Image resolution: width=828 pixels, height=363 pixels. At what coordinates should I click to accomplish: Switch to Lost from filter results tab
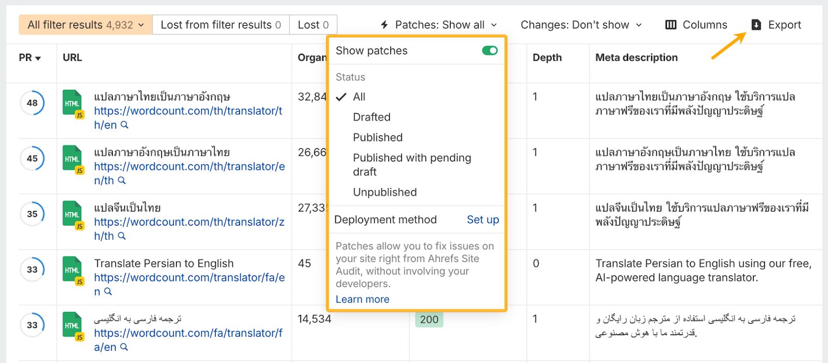(x=220, y=25)
